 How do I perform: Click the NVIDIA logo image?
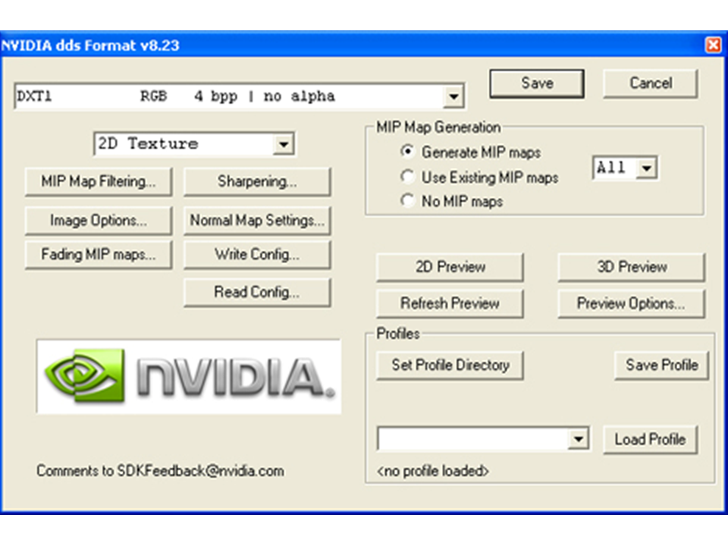coord(189,377)
